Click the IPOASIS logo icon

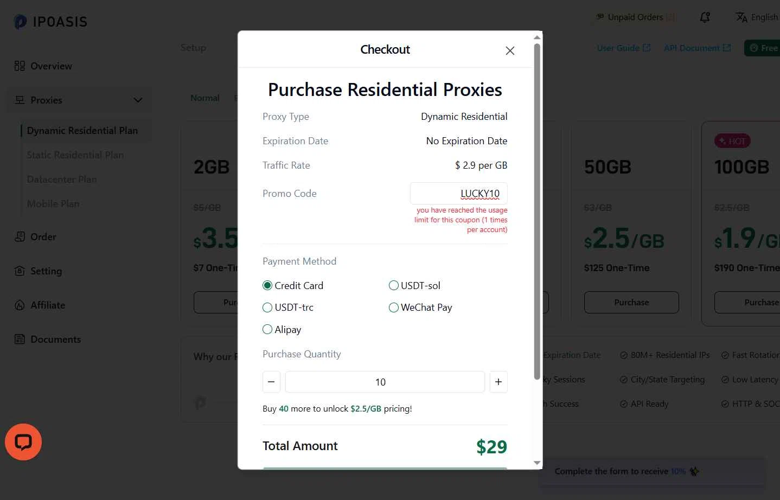20,22
